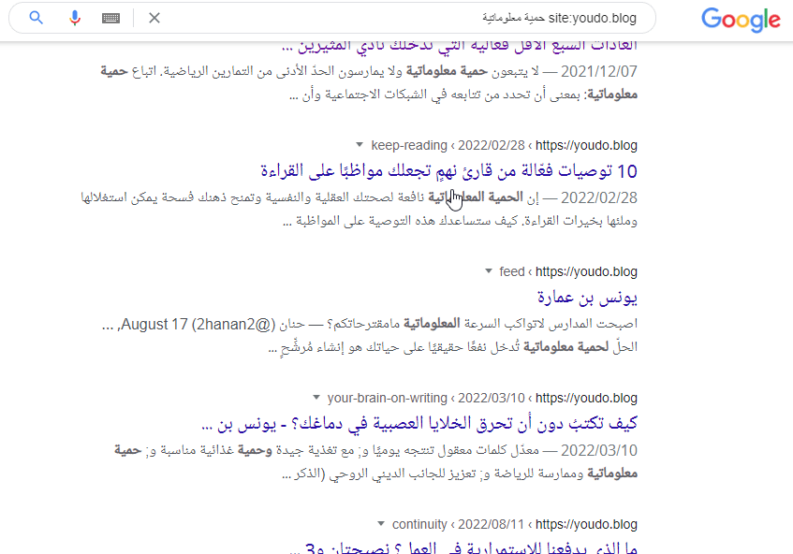Expand result options for the keep-reading result

pos(360,145)
